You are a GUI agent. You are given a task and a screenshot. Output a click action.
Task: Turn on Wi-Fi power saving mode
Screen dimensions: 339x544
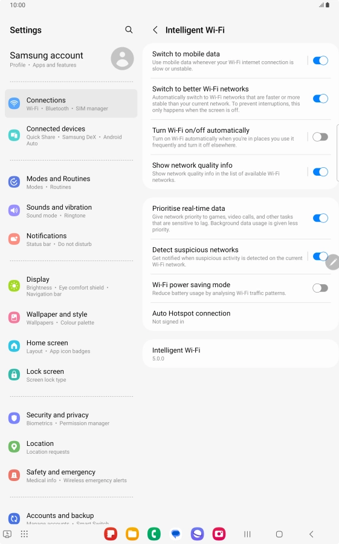(x=320, y=288)
